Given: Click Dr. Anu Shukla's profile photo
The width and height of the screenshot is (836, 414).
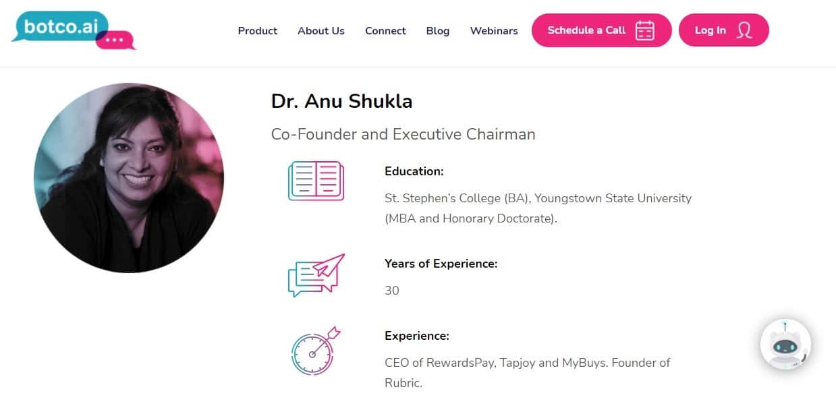Looking at the screenshot, I should click(x=129, y=178).
